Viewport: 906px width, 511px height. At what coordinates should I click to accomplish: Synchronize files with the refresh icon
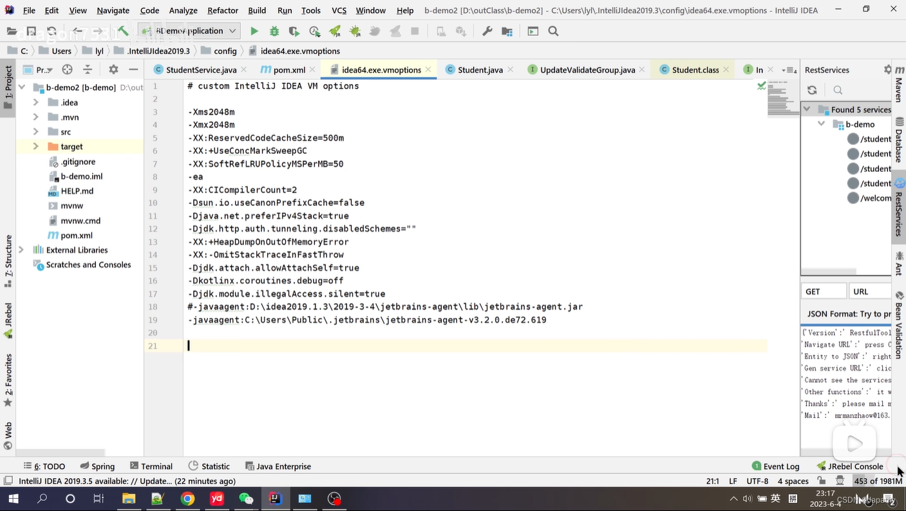click(x=52, y=31)
